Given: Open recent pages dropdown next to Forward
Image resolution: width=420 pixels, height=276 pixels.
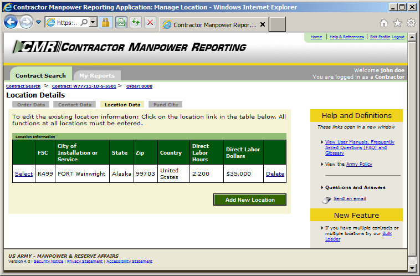Looking at the screenshot, I should click(38, 23).
